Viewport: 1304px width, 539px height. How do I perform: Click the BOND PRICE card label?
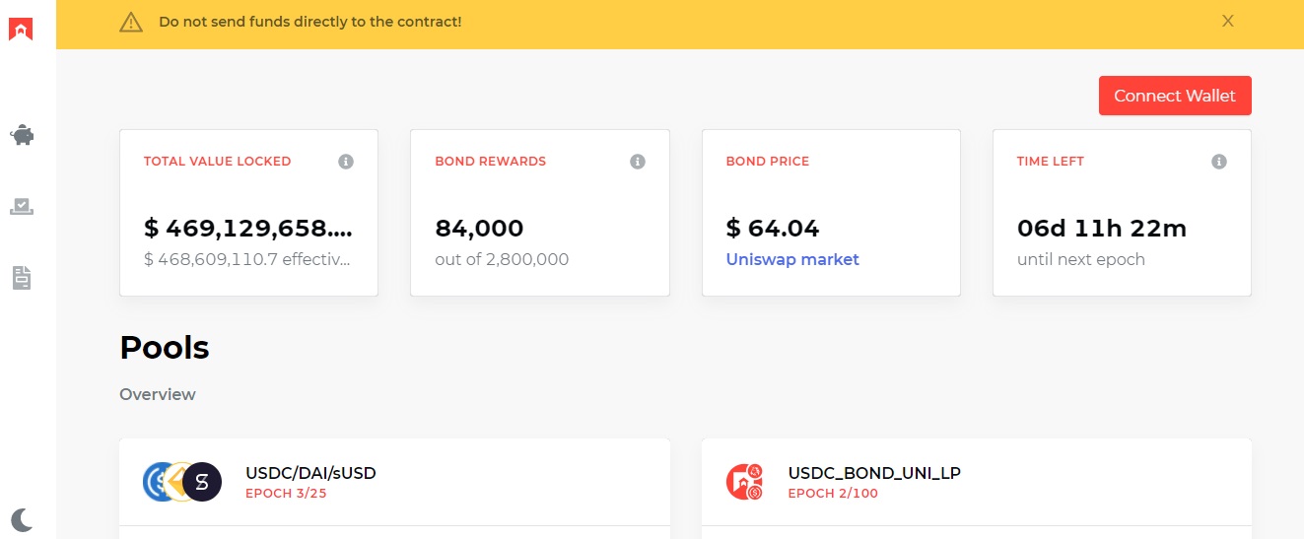768,162
